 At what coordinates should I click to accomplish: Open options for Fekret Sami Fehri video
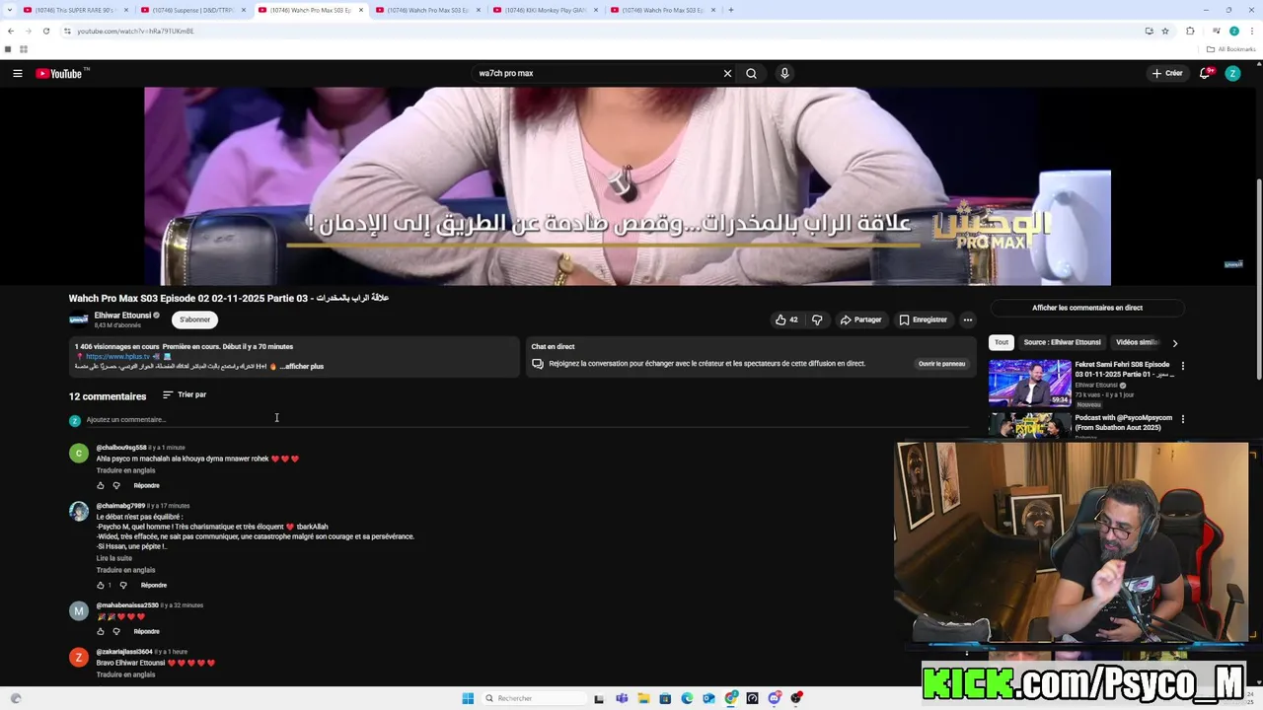[1183, 366]
